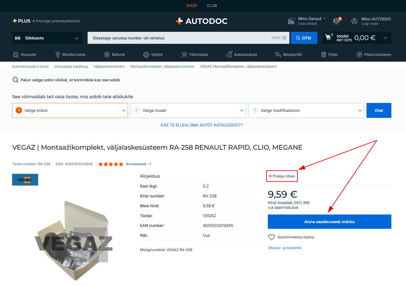Open the Mootoriõli category
406x286 pixels.
288,54
